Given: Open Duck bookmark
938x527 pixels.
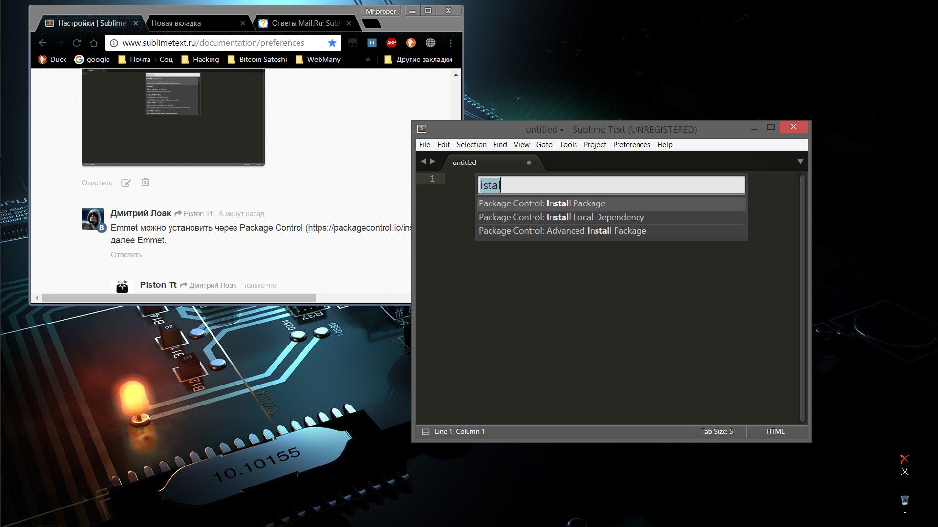Looking at the screenshot, I should point(52,60).
